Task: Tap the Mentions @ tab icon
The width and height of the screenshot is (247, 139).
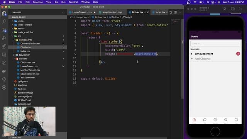Action: [215, 120]
